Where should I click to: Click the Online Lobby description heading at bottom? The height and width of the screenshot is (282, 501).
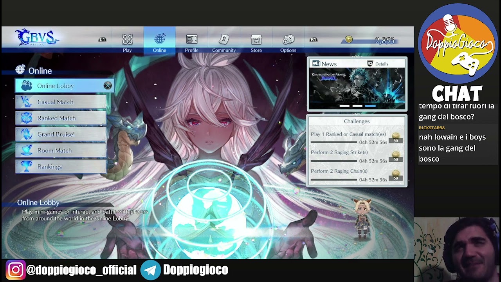38,202
